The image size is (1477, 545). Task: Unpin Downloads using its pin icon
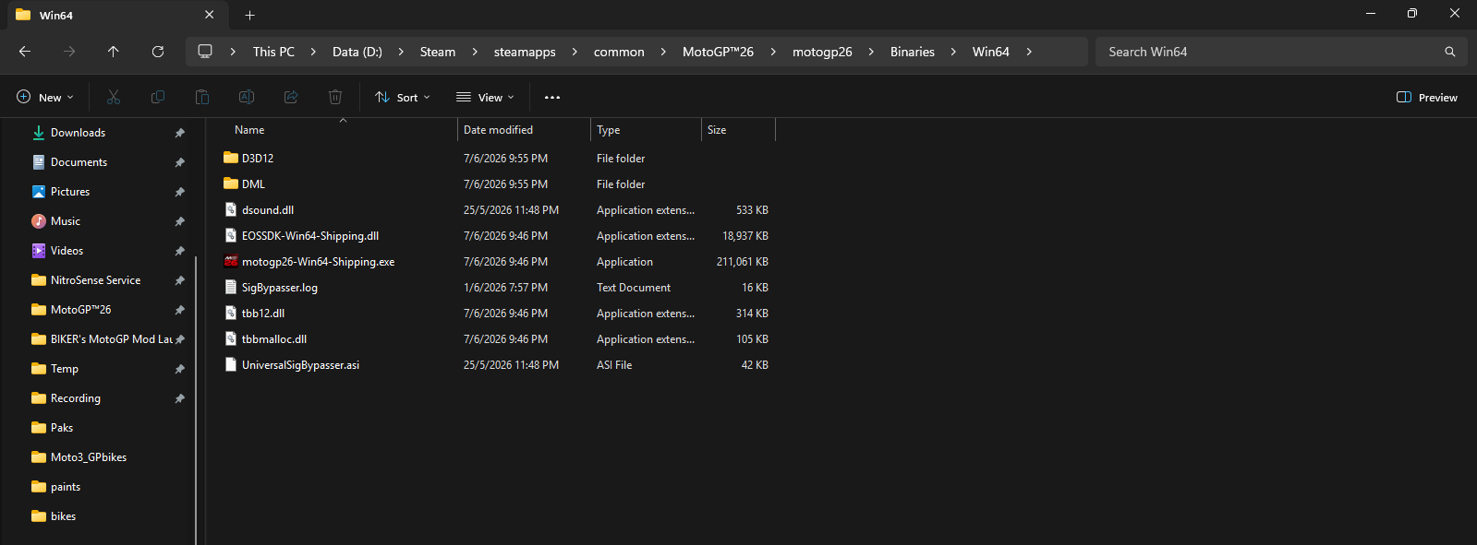pyautogui.click(x=179, y=133)
